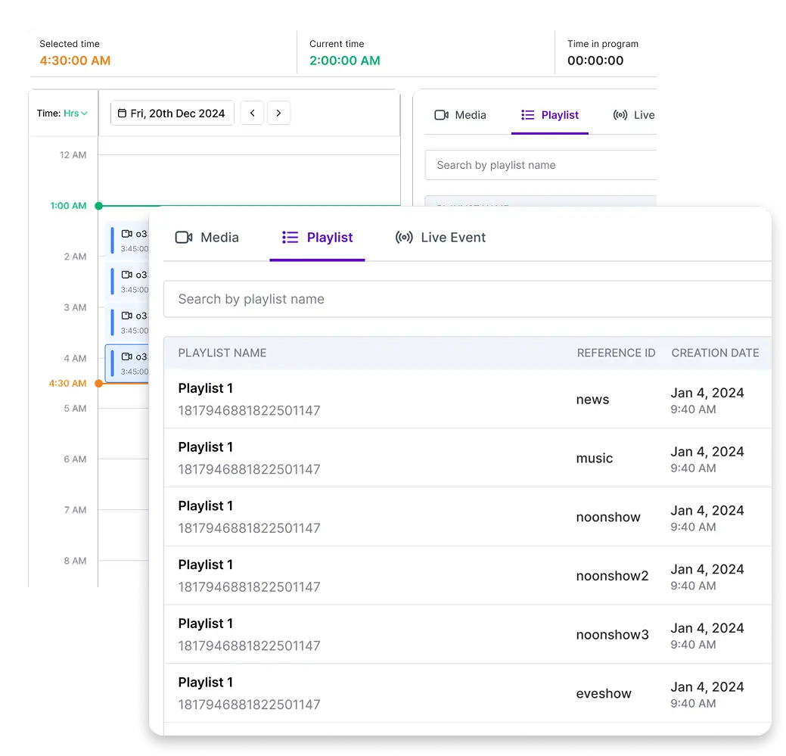Click the background panel's Media tab

[x=460, y=115]
